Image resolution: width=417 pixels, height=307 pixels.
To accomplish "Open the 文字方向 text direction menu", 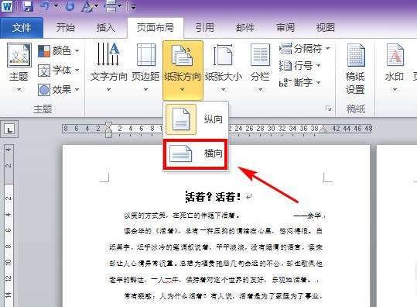I will coord(108,67).
